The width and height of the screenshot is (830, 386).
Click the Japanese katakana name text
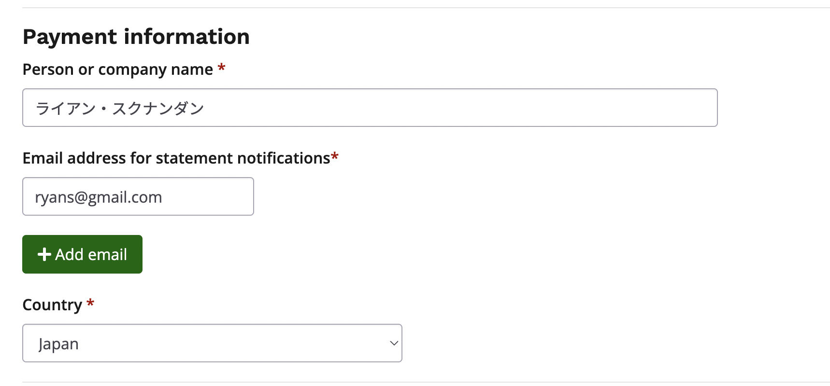[x=120, y=108]
